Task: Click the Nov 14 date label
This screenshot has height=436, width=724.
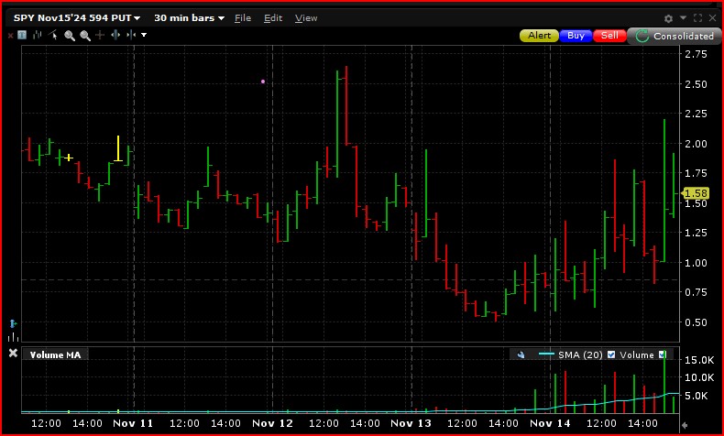Action: 550,423
